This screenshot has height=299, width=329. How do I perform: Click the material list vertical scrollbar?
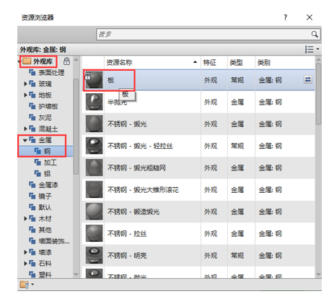tap(318, 94)
